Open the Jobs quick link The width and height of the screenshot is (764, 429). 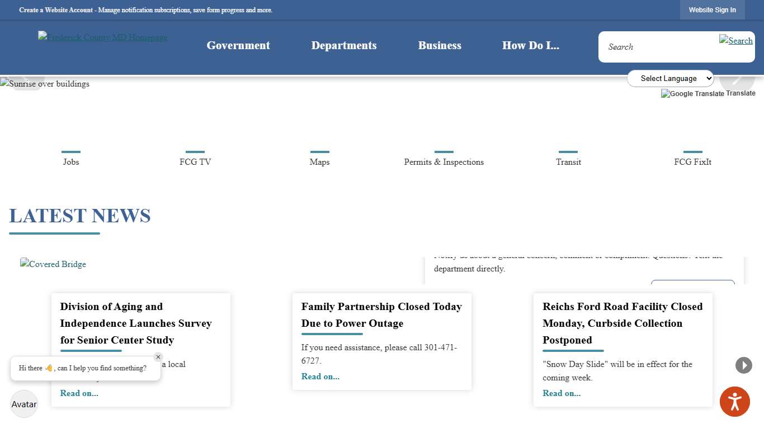coord(71,161)
